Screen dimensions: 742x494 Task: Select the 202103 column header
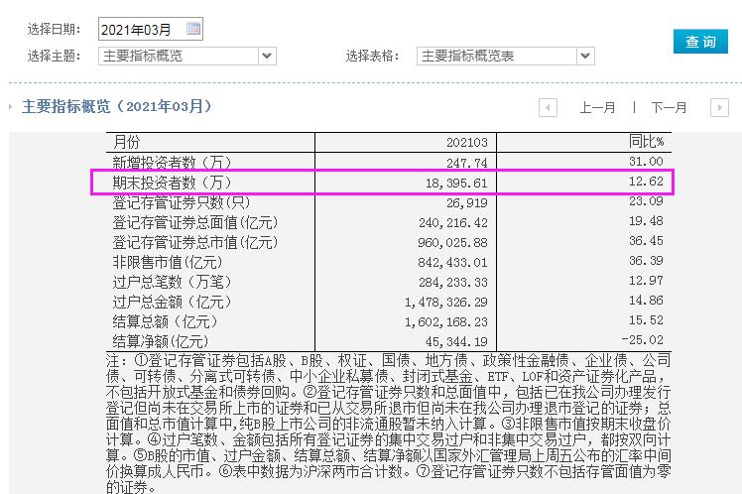point(466,143)
